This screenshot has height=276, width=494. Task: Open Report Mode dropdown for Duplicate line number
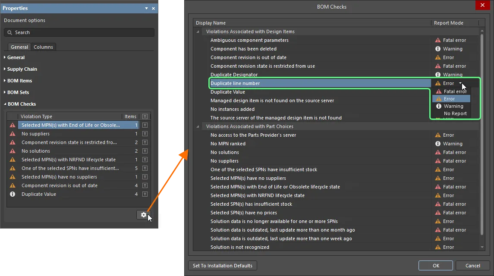pyautogui.click(x=460, y=83)
